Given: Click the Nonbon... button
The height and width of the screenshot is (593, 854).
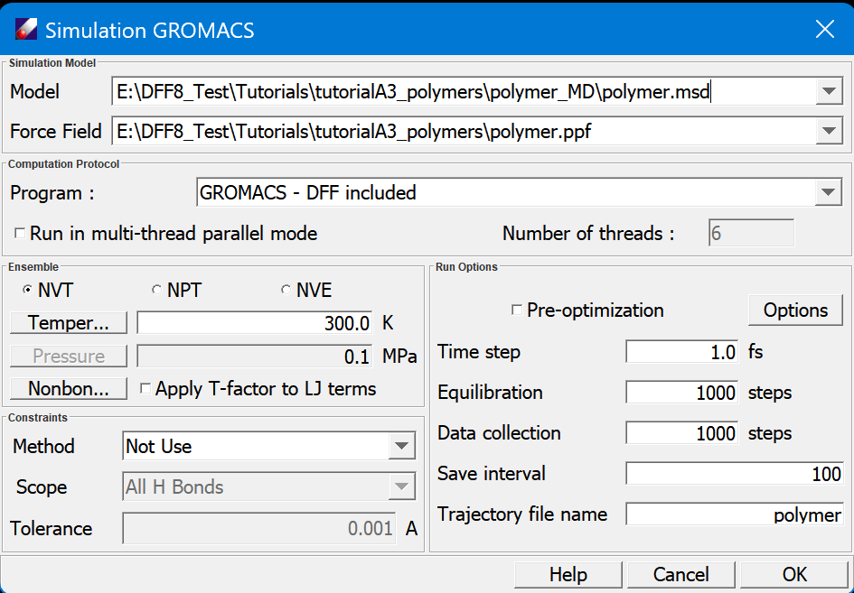Looking at the screenshot, I should (x=69, y=388).
